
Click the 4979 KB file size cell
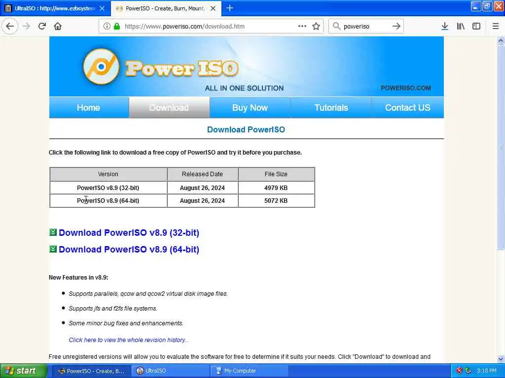pyautogui.click(x=276, y=188)
